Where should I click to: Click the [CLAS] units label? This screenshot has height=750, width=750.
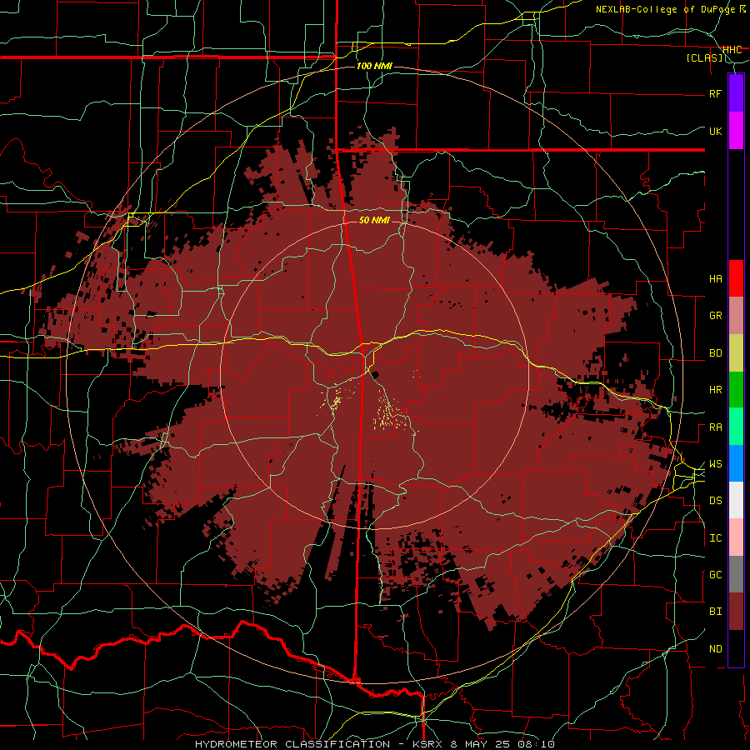tap(704, 57)
